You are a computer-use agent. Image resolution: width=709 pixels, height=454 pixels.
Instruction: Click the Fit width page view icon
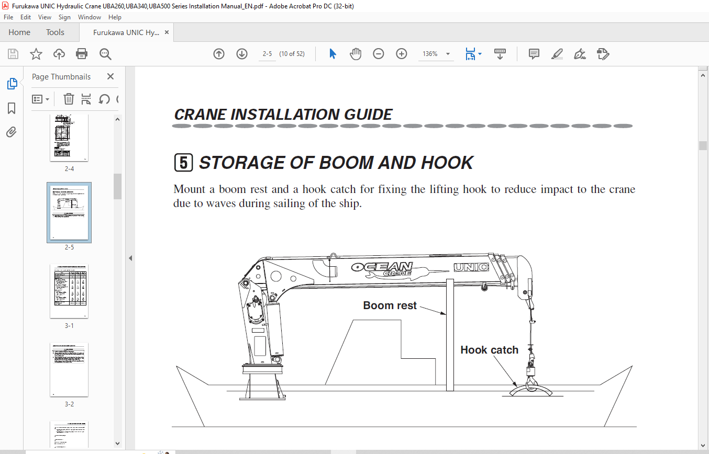[x=470, y=54]
